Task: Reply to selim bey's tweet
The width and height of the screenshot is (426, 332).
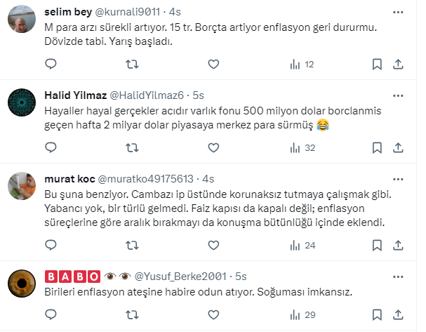Action: [51, 65]
